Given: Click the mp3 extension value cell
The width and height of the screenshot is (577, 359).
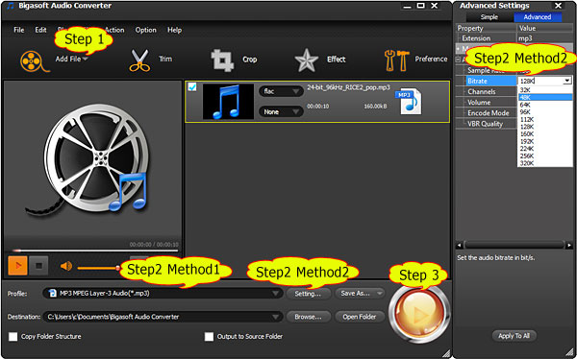Looking at the screenshot, I should [544, 38].
